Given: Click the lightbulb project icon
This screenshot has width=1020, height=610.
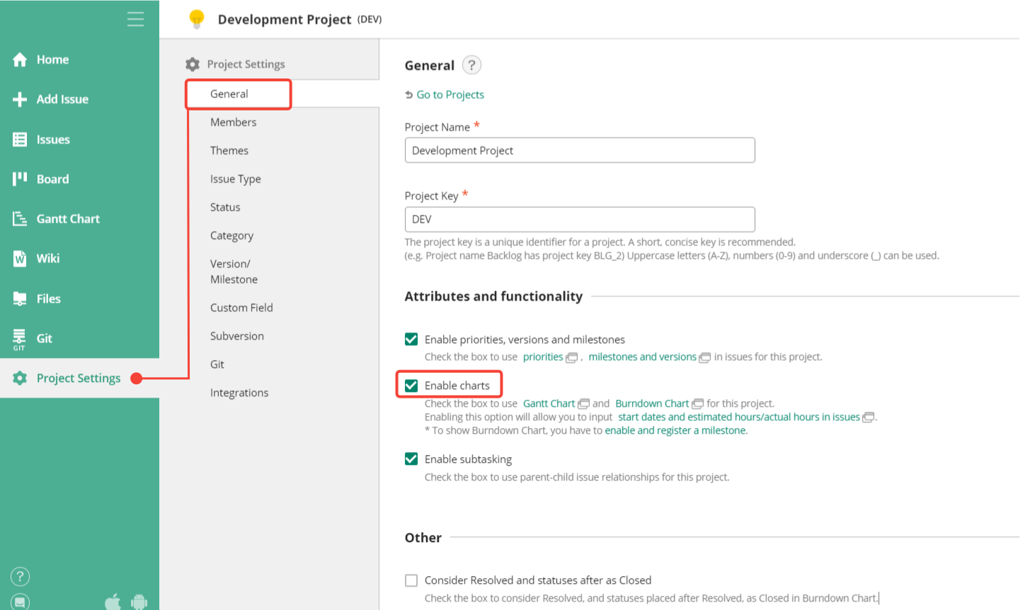Looking at the screenshot, I should click(x=197, y=19).
